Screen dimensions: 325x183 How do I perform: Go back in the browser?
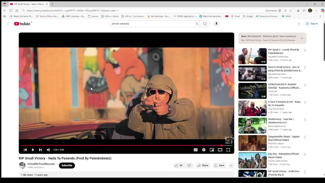[x=5, y=10]
